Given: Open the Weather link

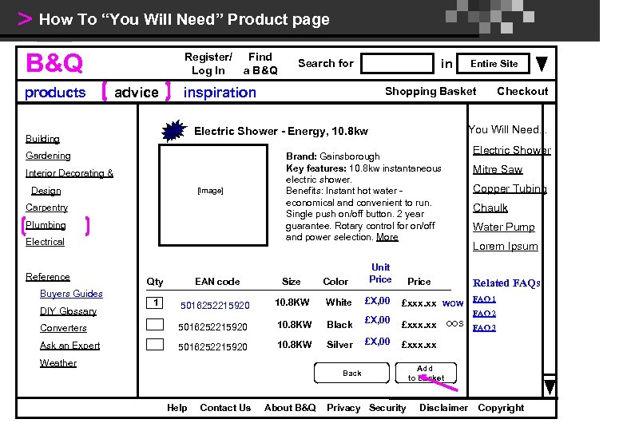Looking at the screenshot, I should coord(58,362).
